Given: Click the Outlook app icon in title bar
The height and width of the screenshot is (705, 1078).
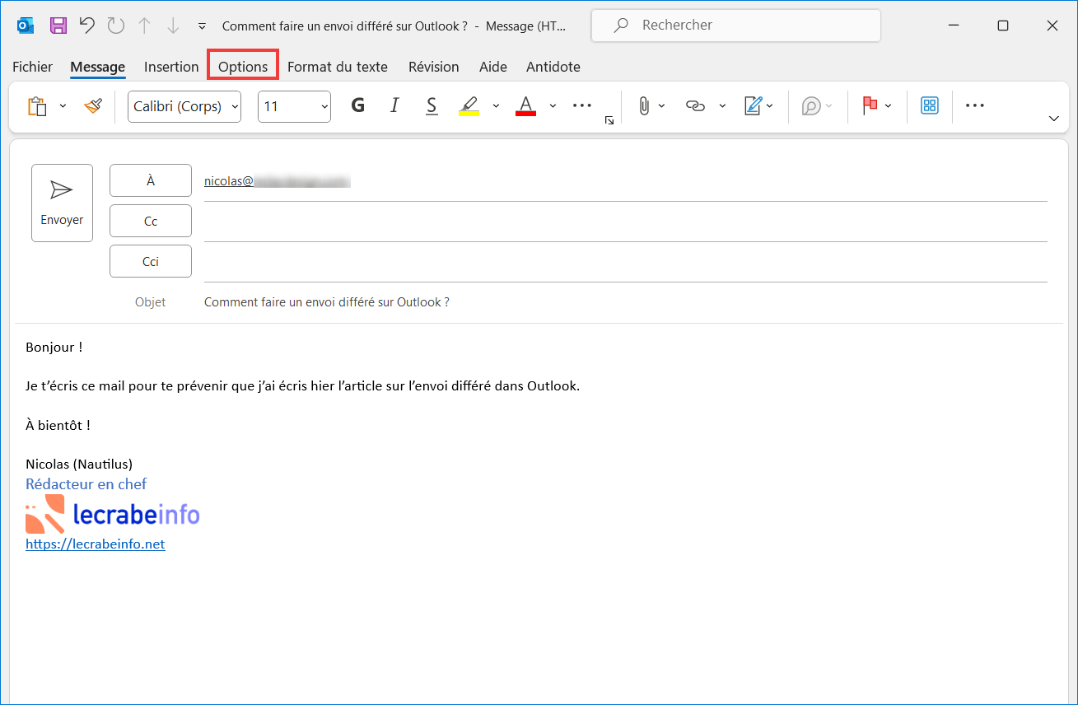Looking at the screenshot, I should pyautogui.click(x=26, y=26).
